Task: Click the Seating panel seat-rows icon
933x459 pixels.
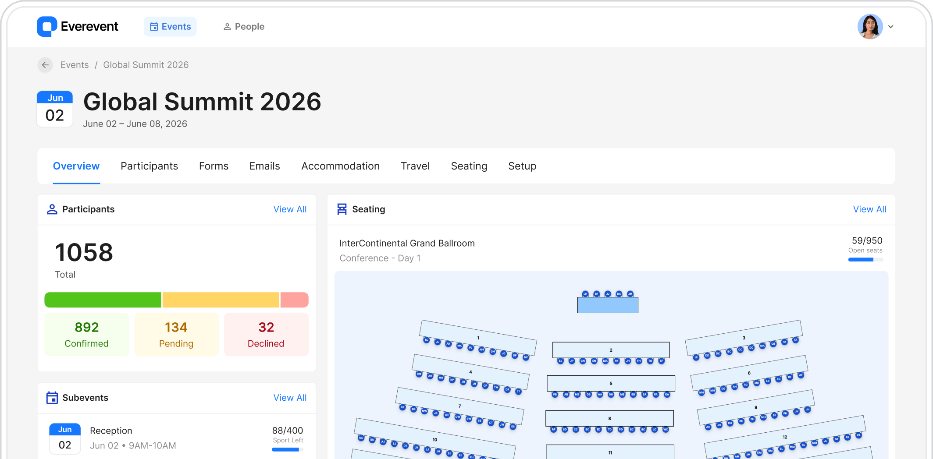Action: pos(342,209)
